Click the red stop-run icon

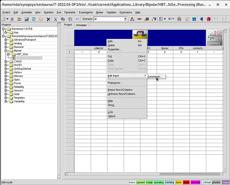(209, 19)
